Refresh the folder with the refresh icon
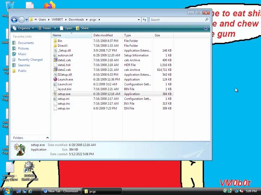Image resolution: width=261 pixels, height=195 pixels. coord(145,20)
